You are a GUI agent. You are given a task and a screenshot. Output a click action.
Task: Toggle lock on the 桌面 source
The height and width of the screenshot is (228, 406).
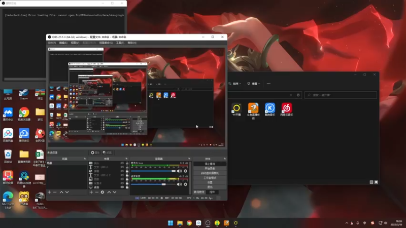click(127, 187)
